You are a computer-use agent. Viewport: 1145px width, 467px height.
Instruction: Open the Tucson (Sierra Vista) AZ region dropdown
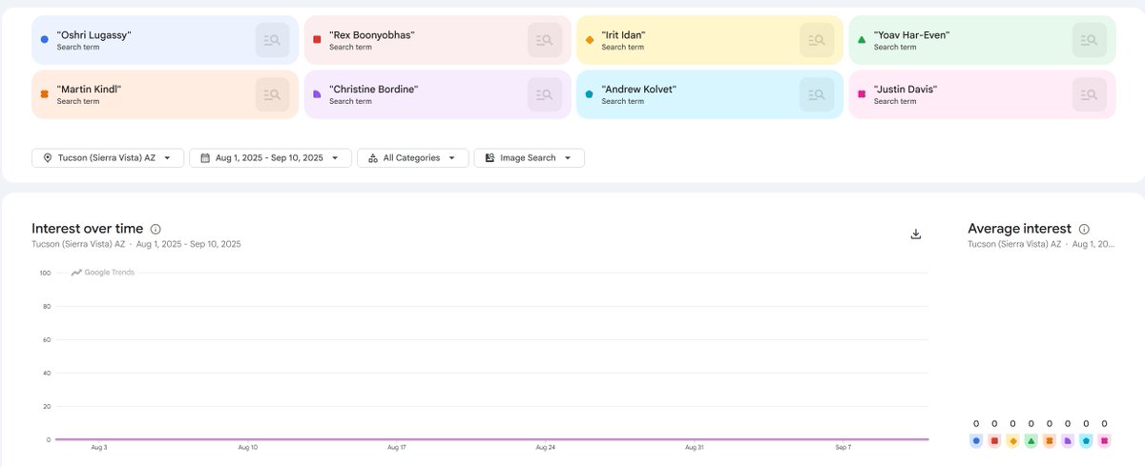coord(108,158)
